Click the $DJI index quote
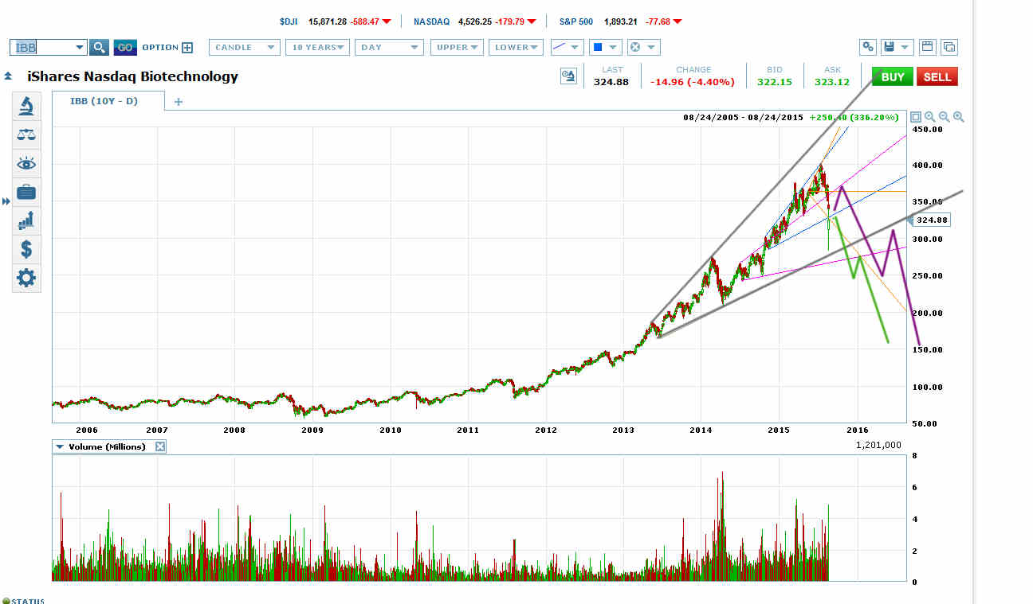This screenshot has height=604, width=1033. click(x=336, y=21)
